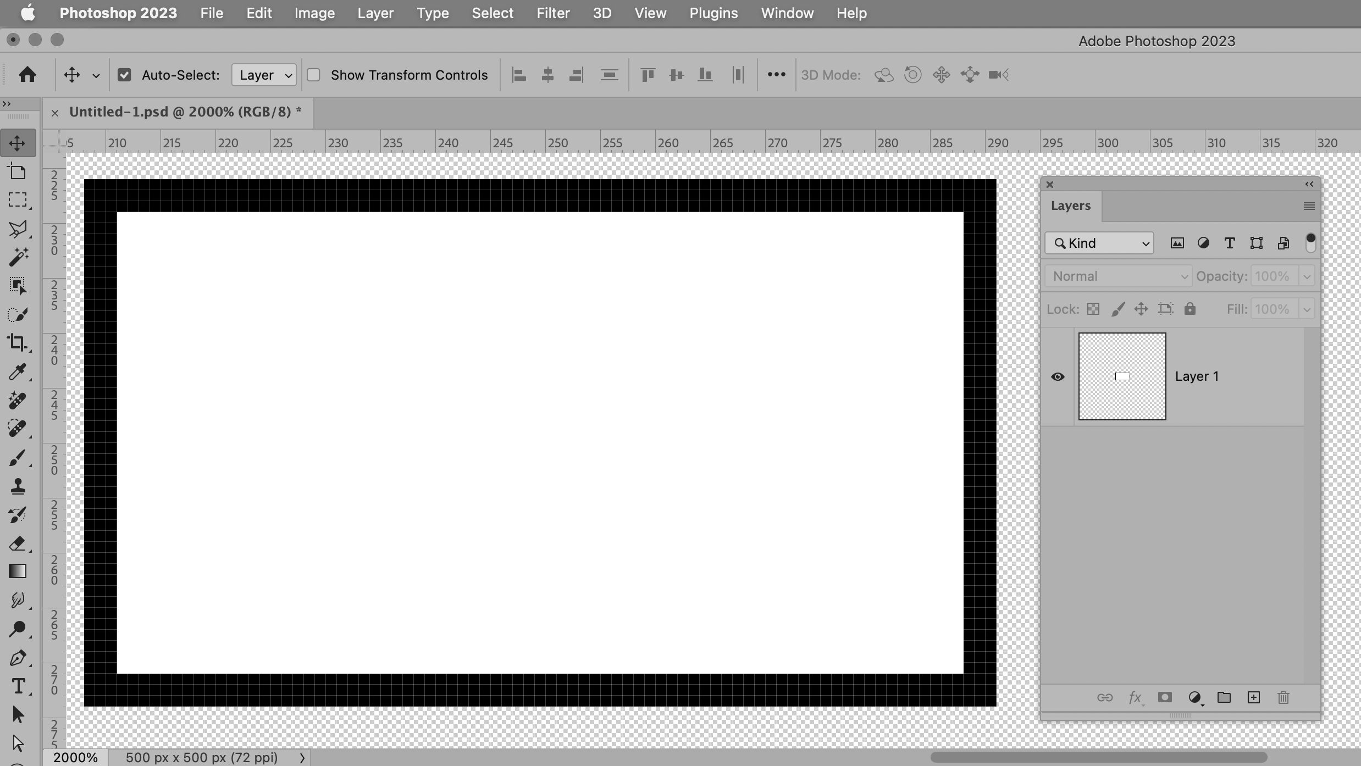Open the Filter menu
This screenshot has width=1361, height=766.
click(552, 13)
